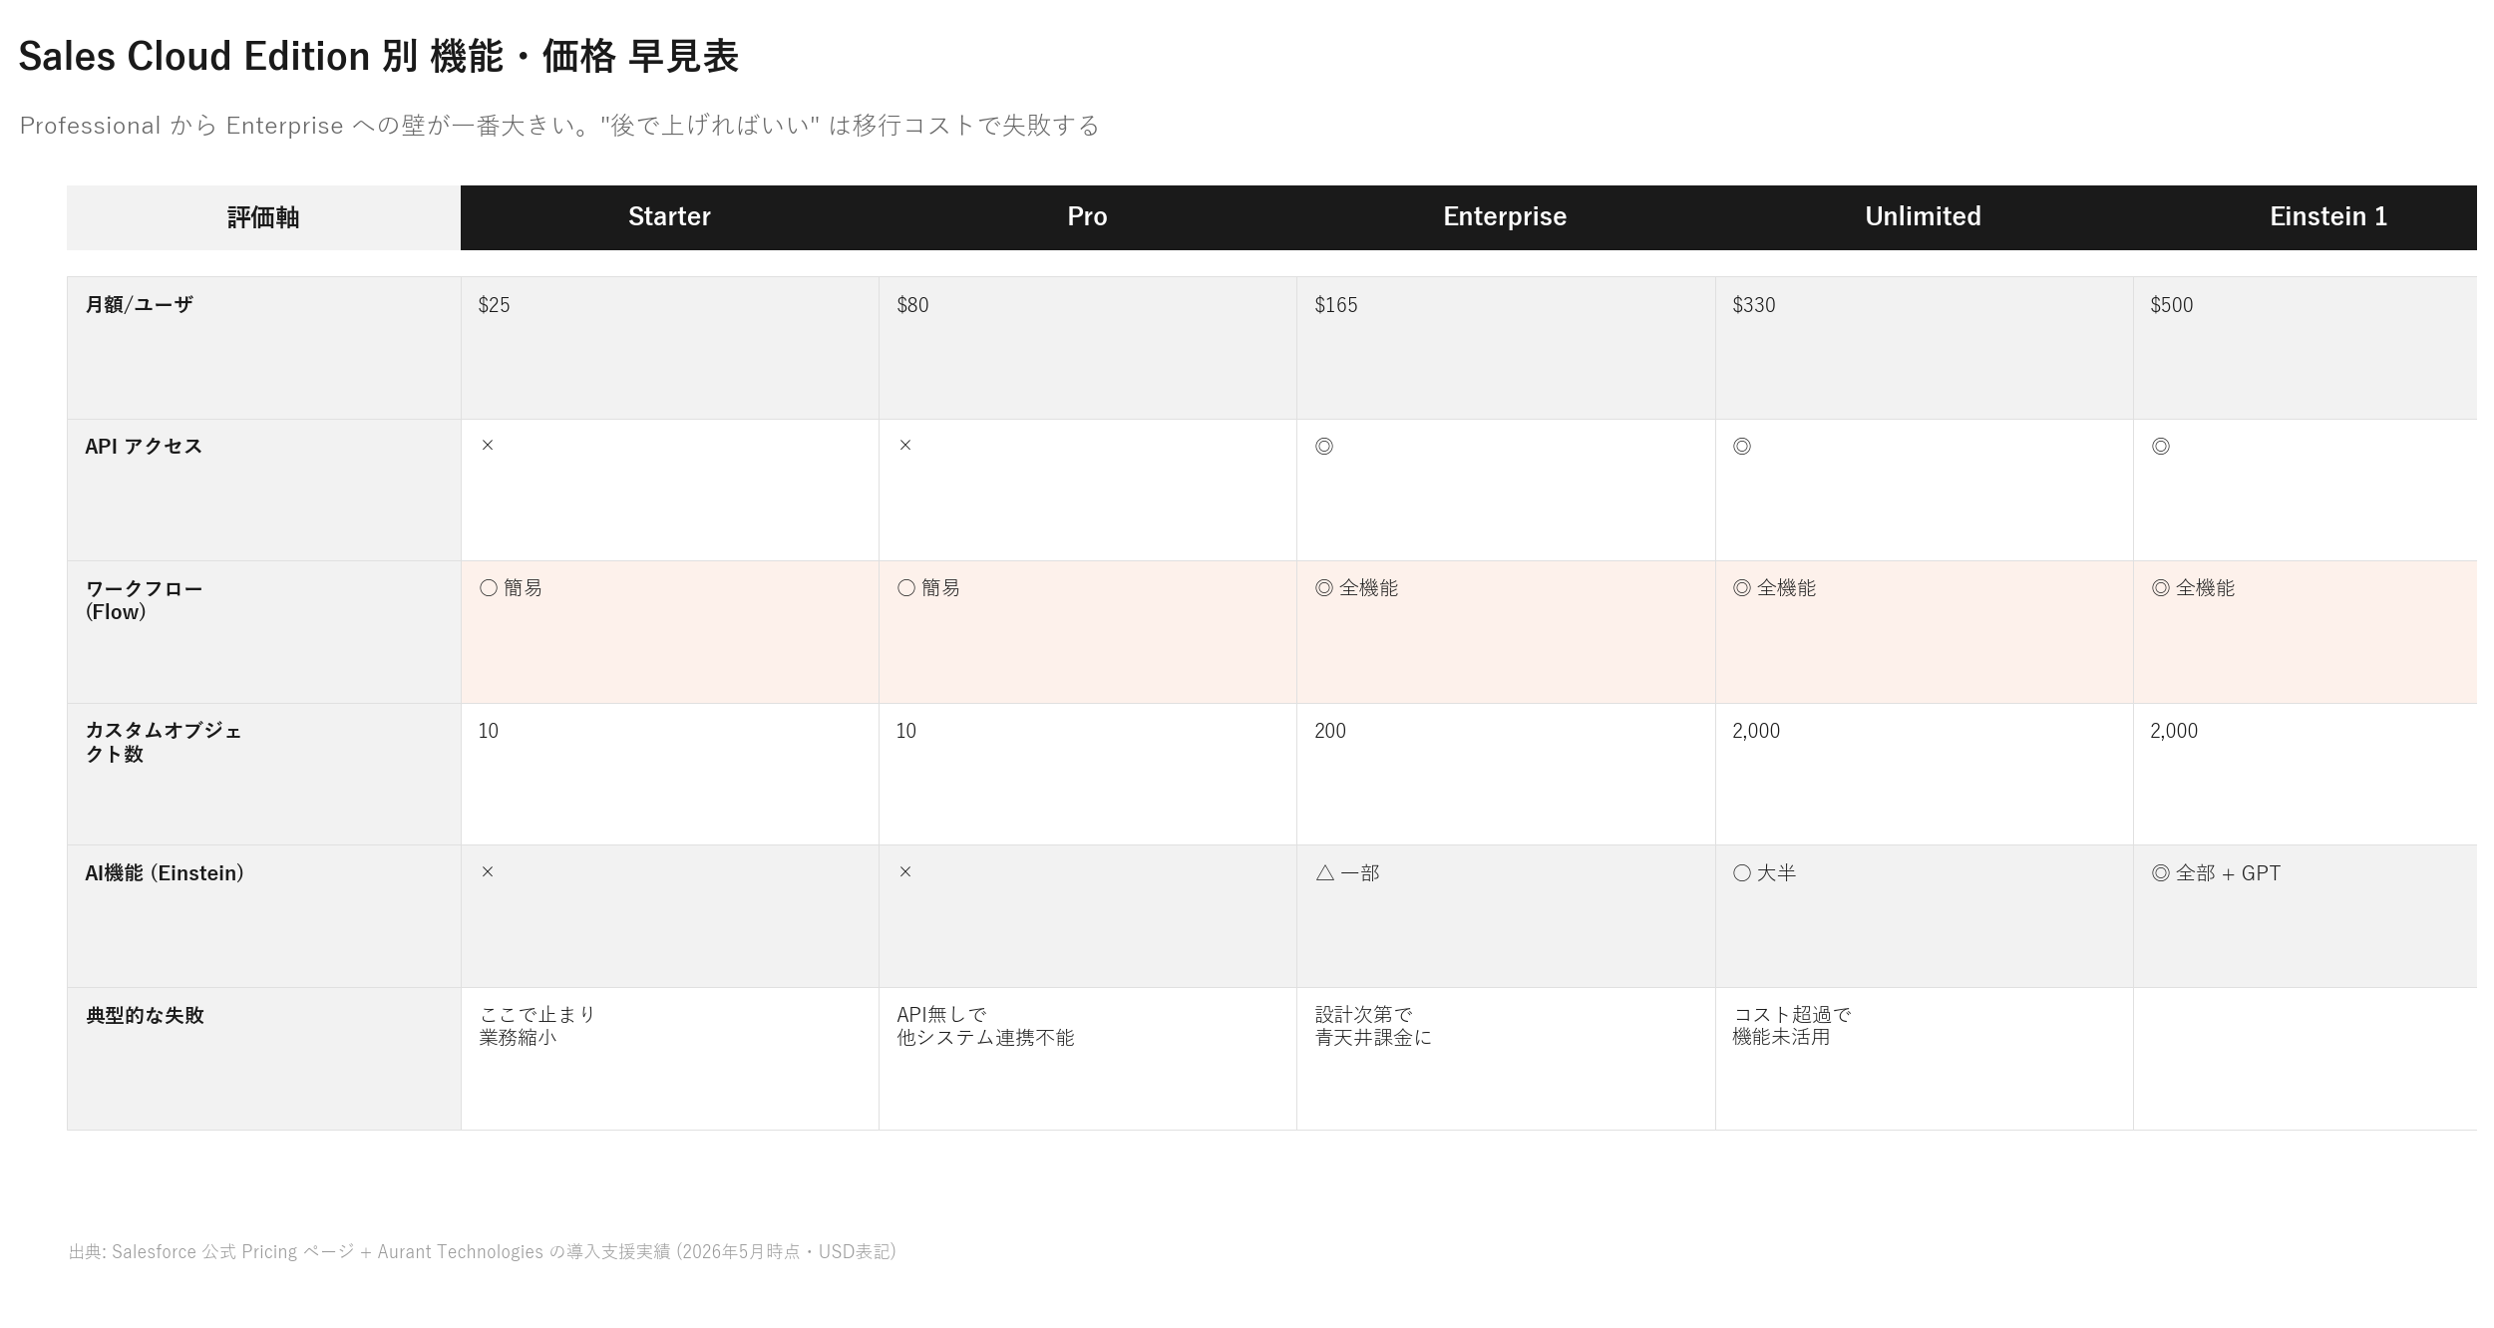Click the '典型的な失敗' row label

coord(146,1015)
